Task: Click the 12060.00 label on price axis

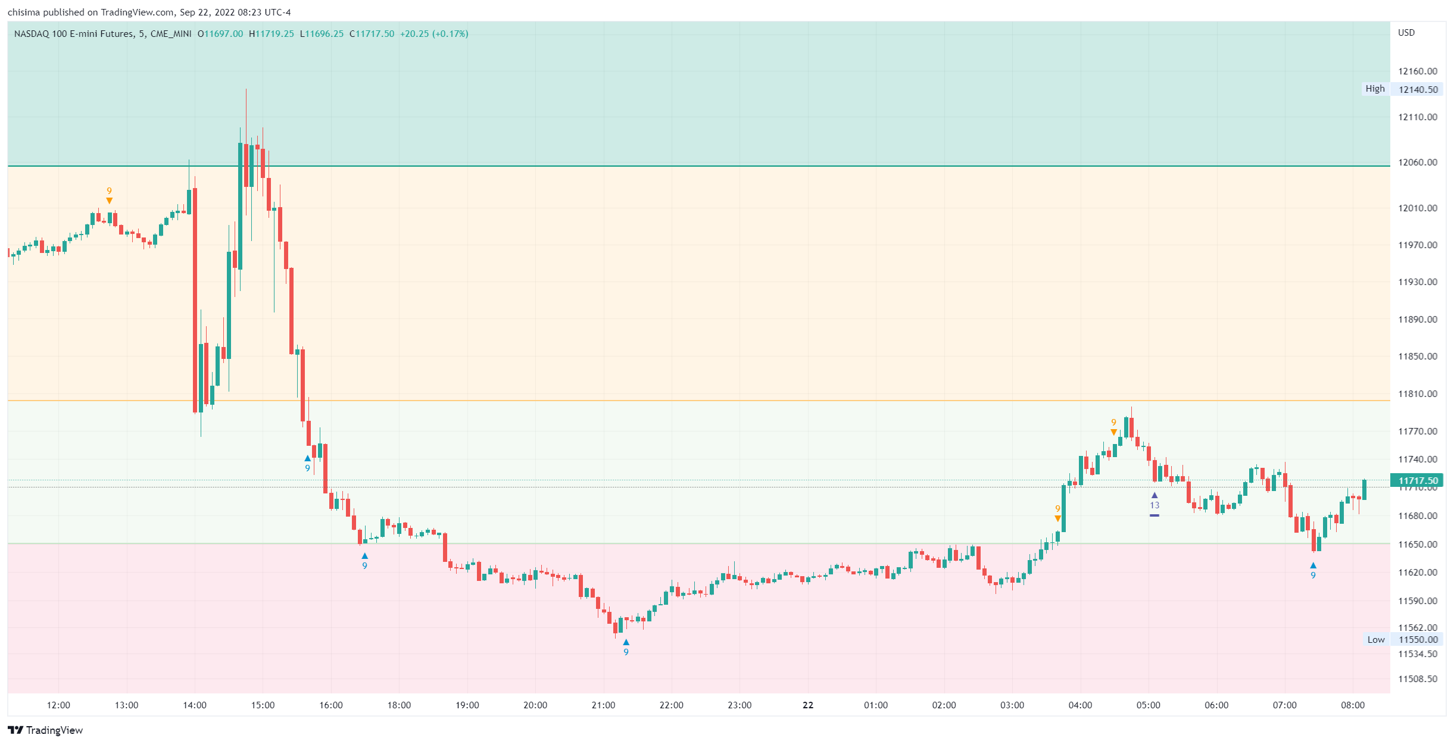Action: pos(1418,162)
